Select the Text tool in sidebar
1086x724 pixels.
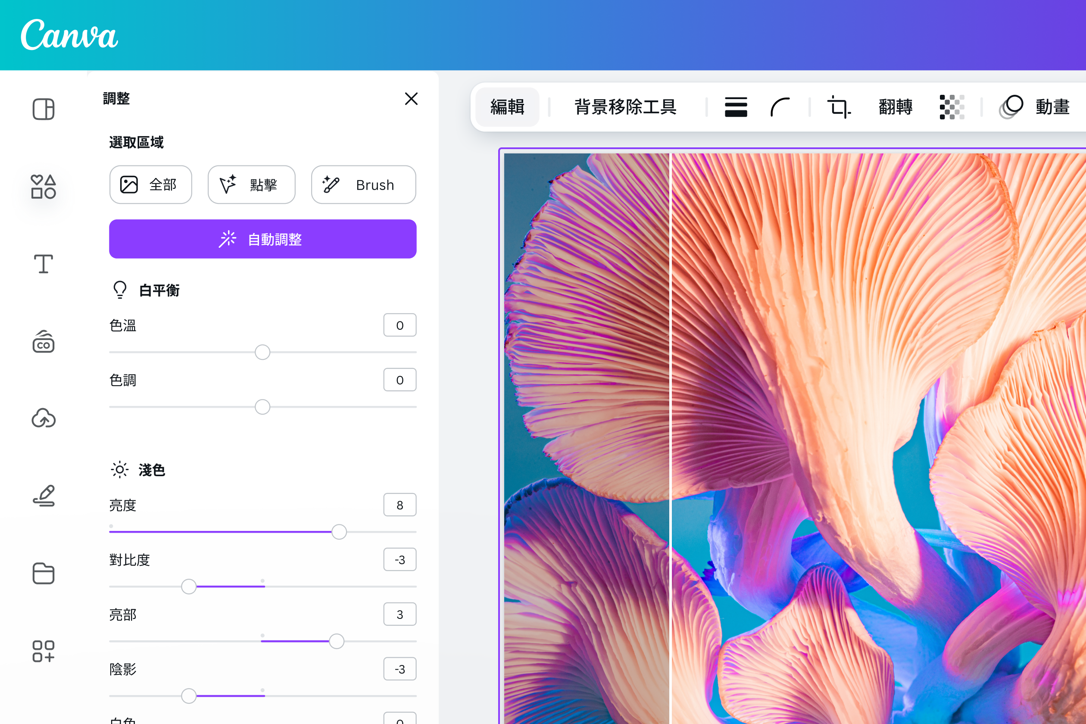coord(44,264)
